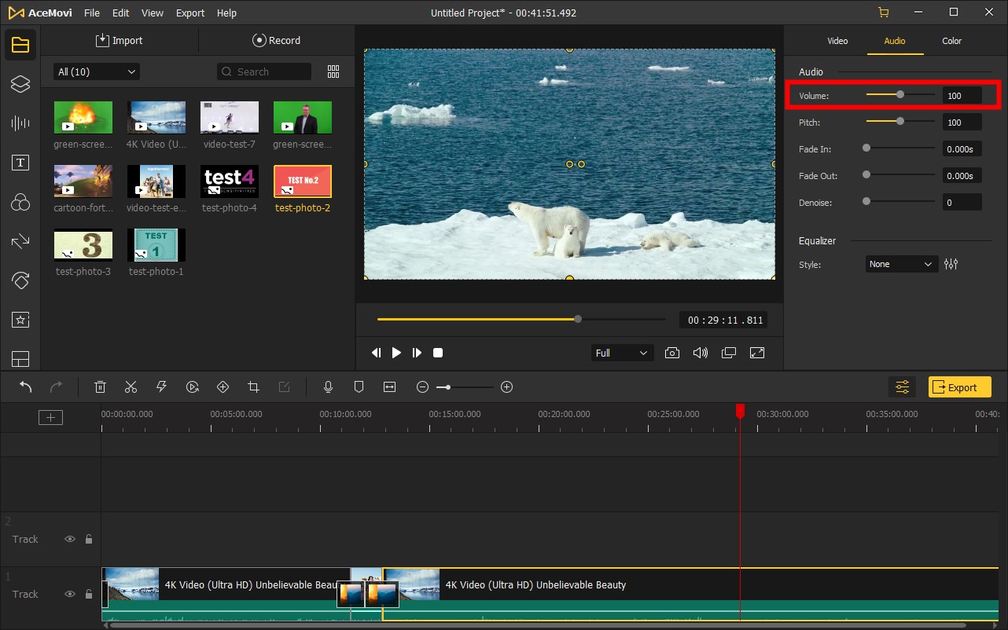The image size is (1008, 630).
Task: Toggle visibility of Track 1
Action: coord(70,594)
